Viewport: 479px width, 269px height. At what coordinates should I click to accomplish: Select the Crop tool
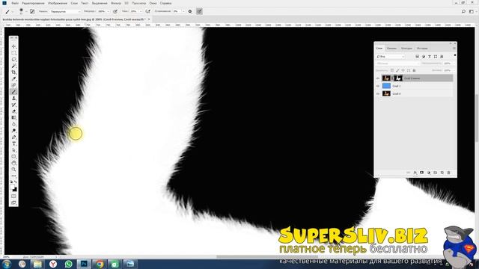coord(13,72)
